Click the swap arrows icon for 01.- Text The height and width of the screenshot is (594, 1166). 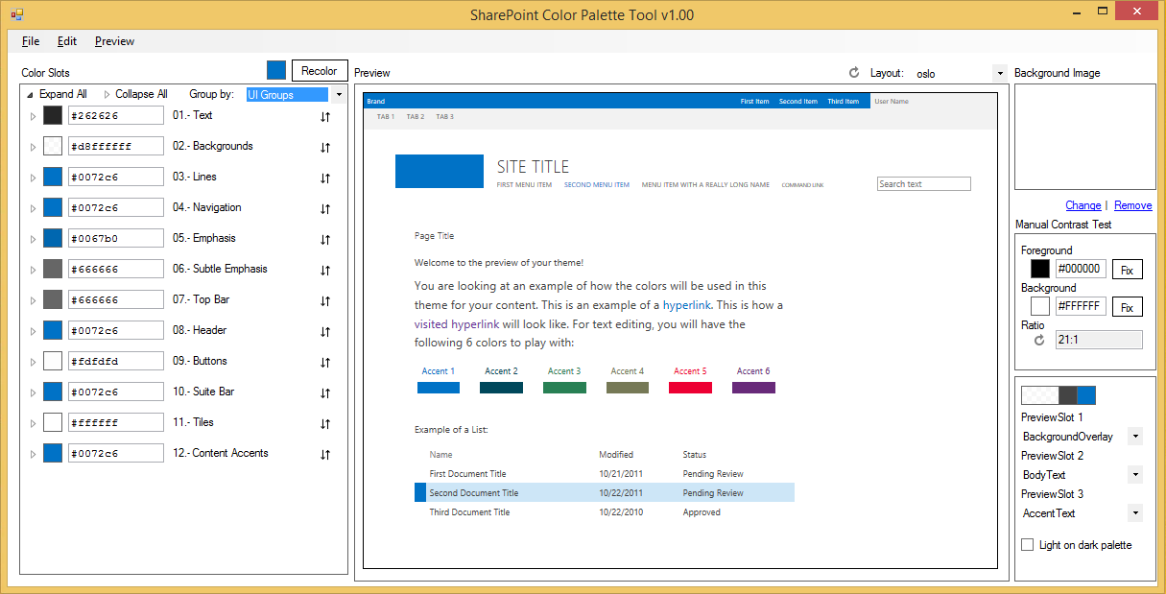coord(325,117)
